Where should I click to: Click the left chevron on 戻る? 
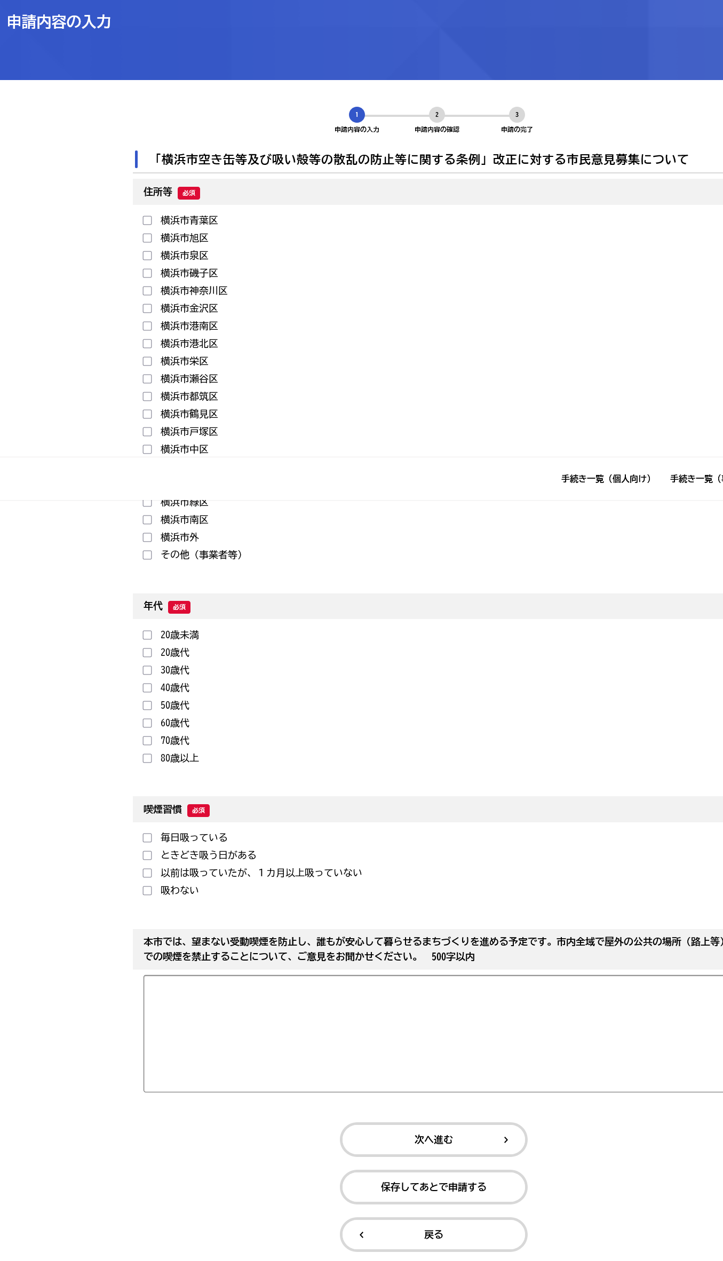(x=362, y=1235)
